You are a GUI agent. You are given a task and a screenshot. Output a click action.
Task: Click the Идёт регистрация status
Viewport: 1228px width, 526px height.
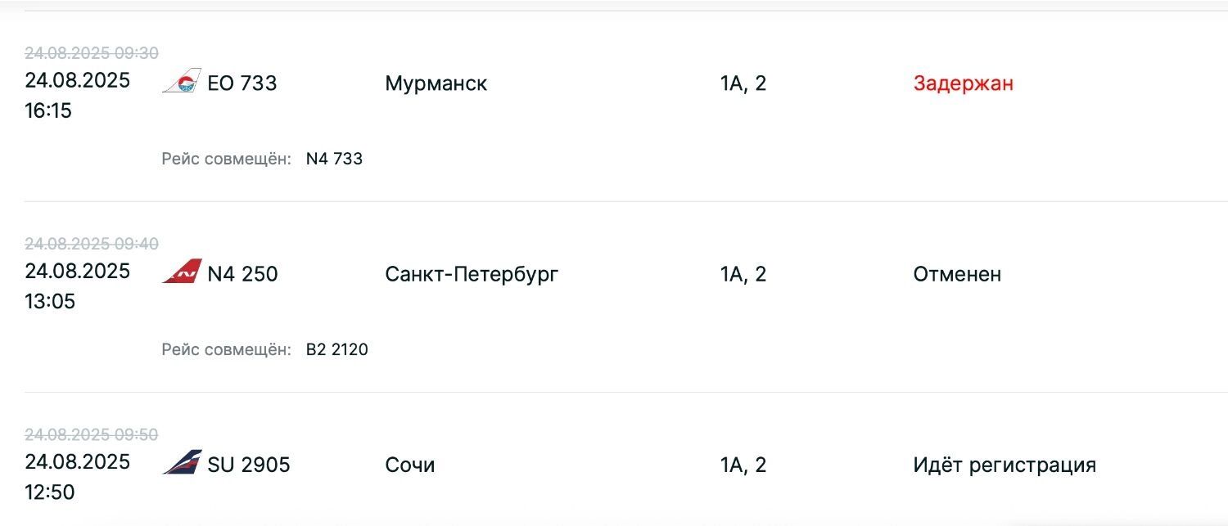coord(1004,465)
